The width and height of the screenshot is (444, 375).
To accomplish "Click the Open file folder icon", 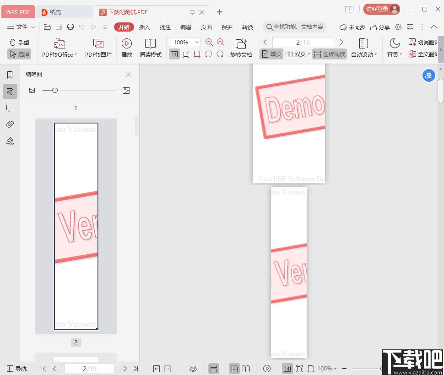I will tap(47, 27).
